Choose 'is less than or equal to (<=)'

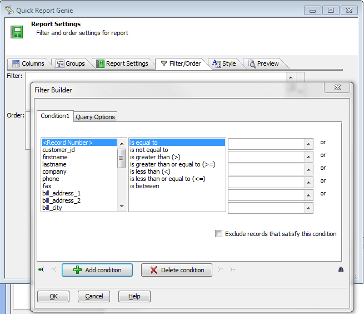pyautogui.click(x=177, y=179)
